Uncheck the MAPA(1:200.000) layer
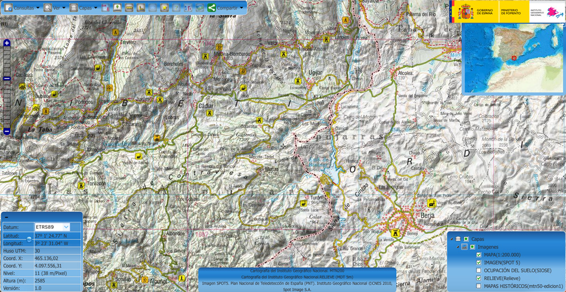The width and height of the screenshot is (566, 292). tap(479, 255)
